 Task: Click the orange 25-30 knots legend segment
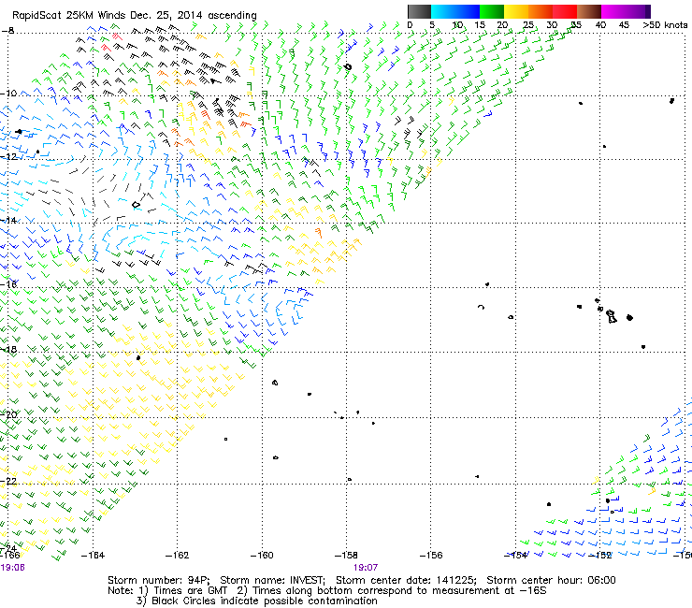tap(541, 11)
